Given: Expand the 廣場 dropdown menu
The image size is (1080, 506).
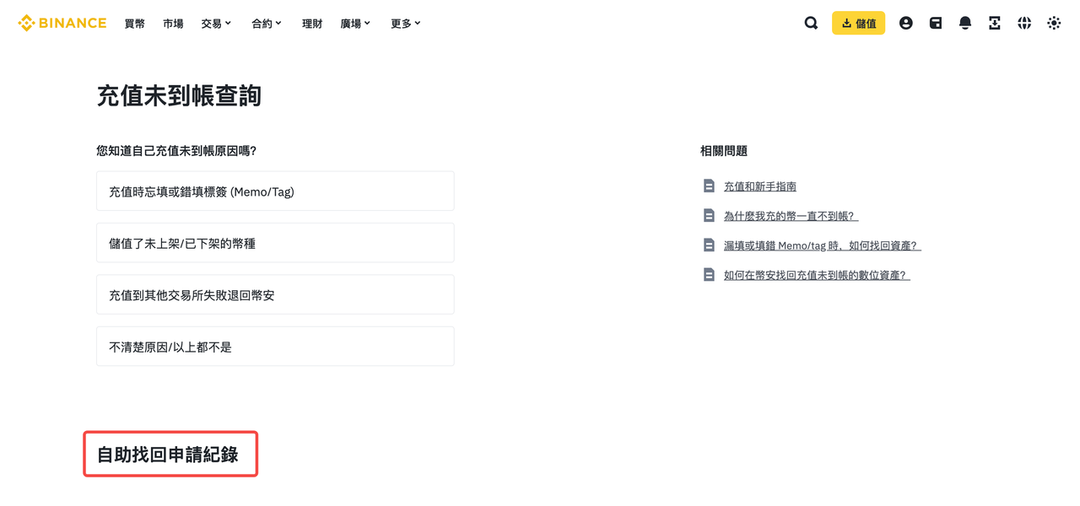Looking at the screenshot, I should 355,24.
